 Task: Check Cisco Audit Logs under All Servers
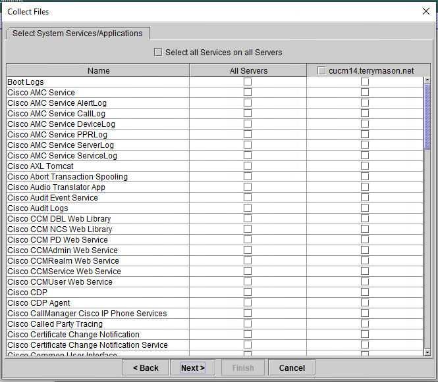point(248,208)
